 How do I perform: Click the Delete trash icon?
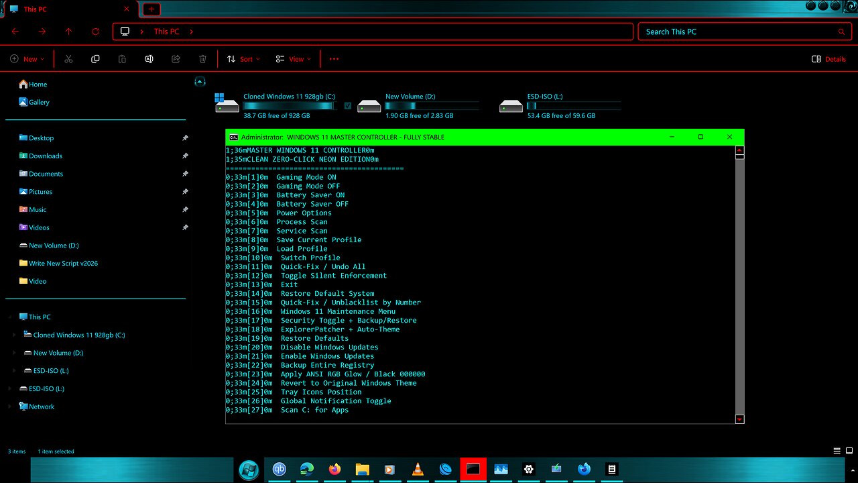tap(202, 59)
